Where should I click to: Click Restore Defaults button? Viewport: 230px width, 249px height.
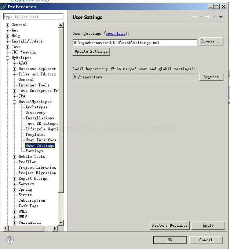(x=170, y=226)
